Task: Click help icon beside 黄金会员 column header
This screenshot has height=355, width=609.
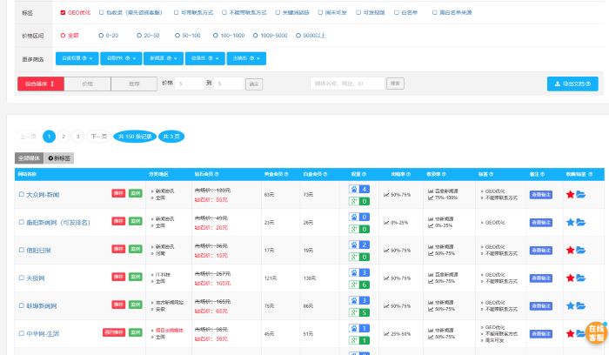Action: (x=286, y=174)
